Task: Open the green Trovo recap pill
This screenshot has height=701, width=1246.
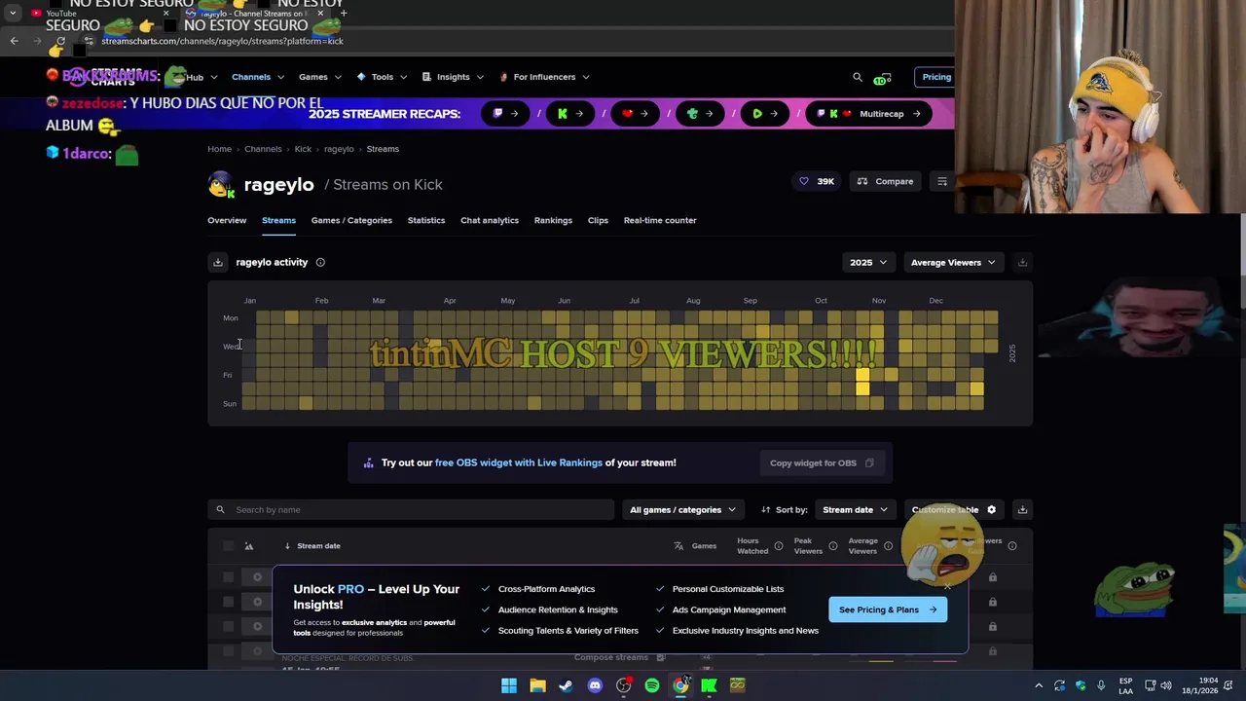Action: [x=700, y=114]
